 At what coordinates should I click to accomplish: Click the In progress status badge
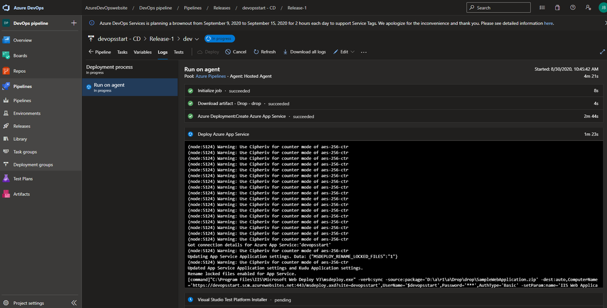click(219, 39)
